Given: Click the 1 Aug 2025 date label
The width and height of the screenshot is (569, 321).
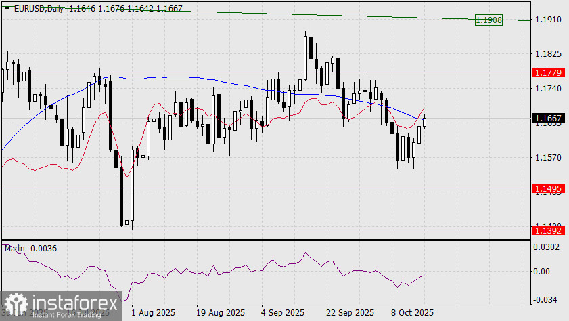Looking at the screenshot, I should coord(153,313).
